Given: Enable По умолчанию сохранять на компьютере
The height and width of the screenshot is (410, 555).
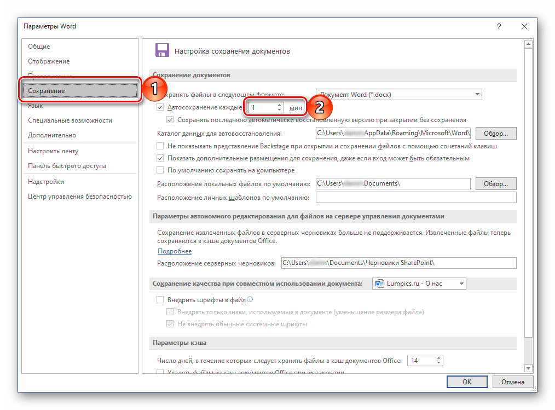Looking at the screenshot, I should click(160, 170).
